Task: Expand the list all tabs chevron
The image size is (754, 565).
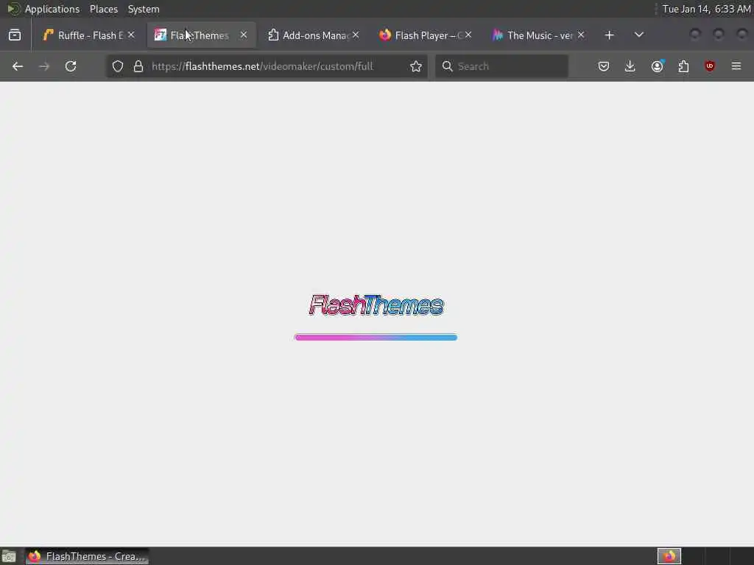Action: (639, 35)
